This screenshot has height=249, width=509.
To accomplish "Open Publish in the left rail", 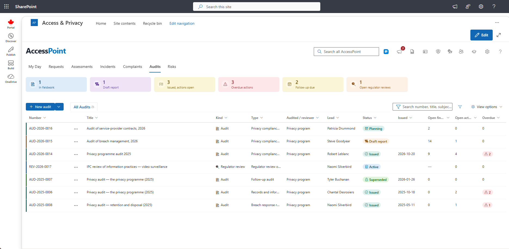I will point(11,51).
